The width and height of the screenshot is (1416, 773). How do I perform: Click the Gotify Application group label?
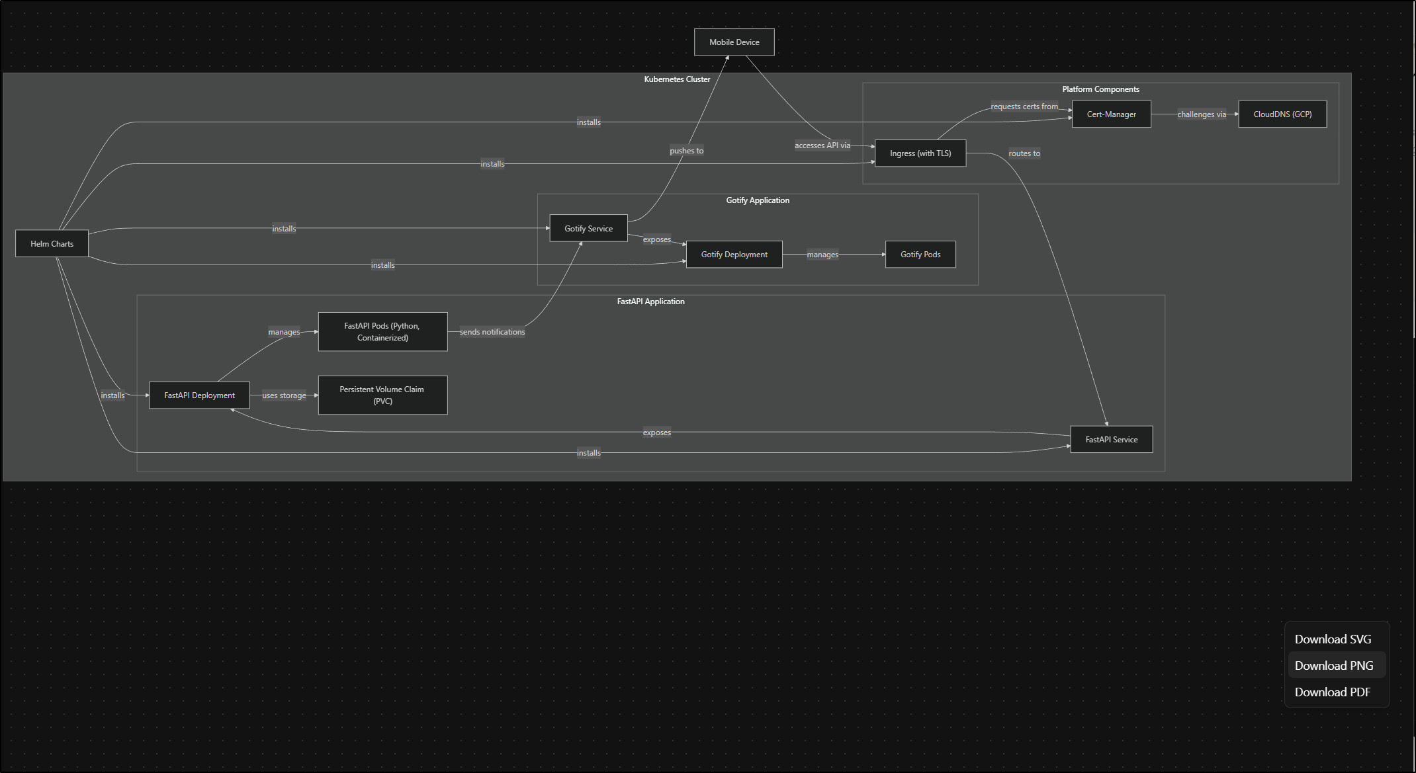tap(757, 200)
